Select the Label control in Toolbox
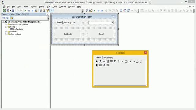Screen dimensions: 196x110 point(100,61)
